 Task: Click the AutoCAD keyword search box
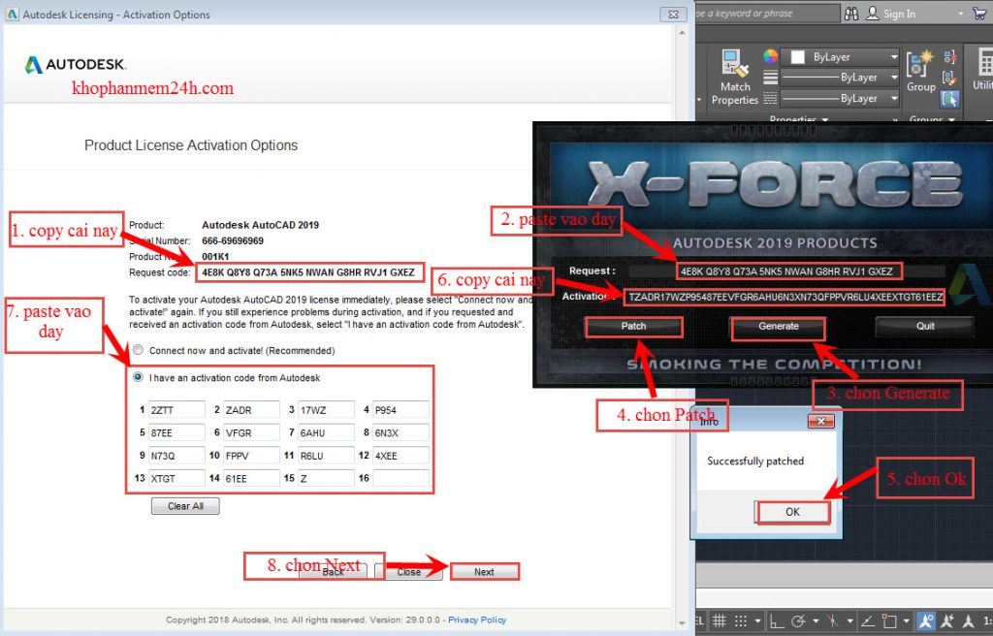tap(766, 14)
